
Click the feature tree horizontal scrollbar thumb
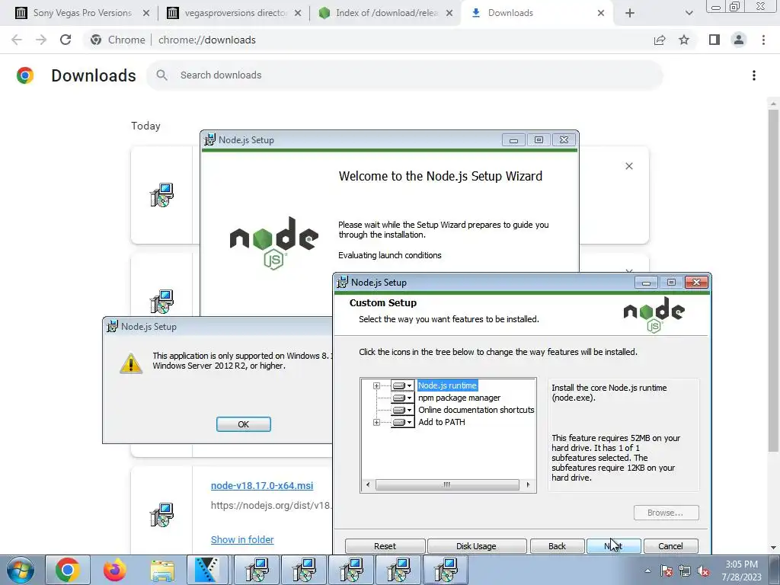click(446, 484)
